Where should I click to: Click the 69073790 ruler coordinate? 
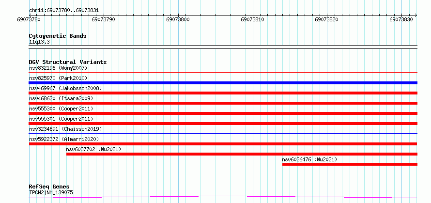(103, 19)
